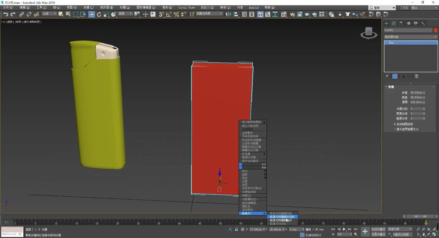Click the length value spinner
The height and width of the screenshot is (238, 439).
424,93
